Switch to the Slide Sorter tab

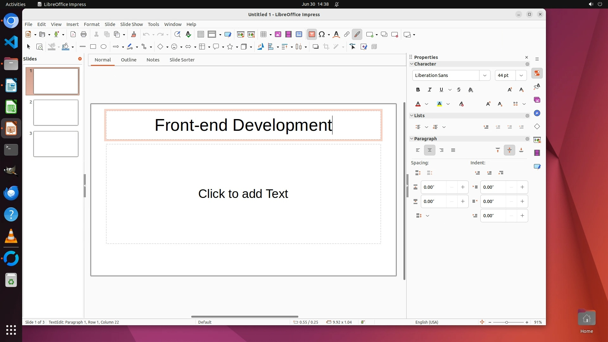(182, 60)
